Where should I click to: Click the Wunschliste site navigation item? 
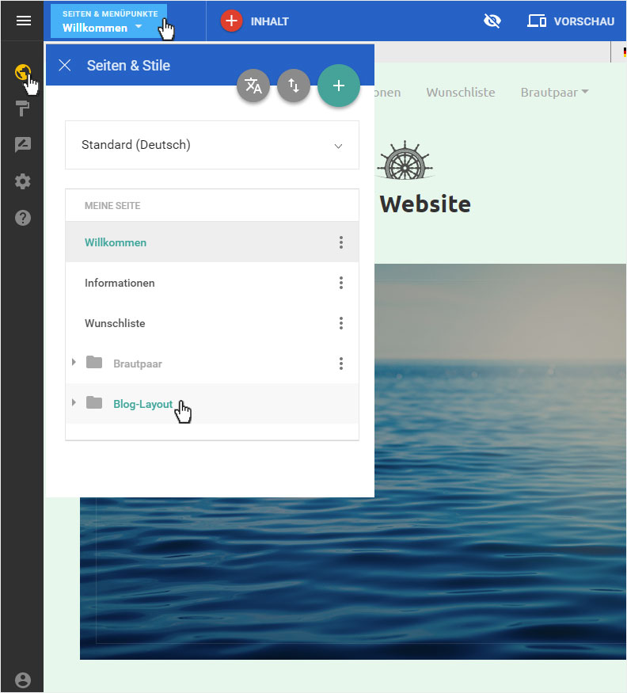[461, 93]
